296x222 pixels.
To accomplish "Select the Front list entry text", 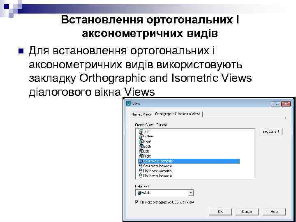I will [x=147, y=141].
